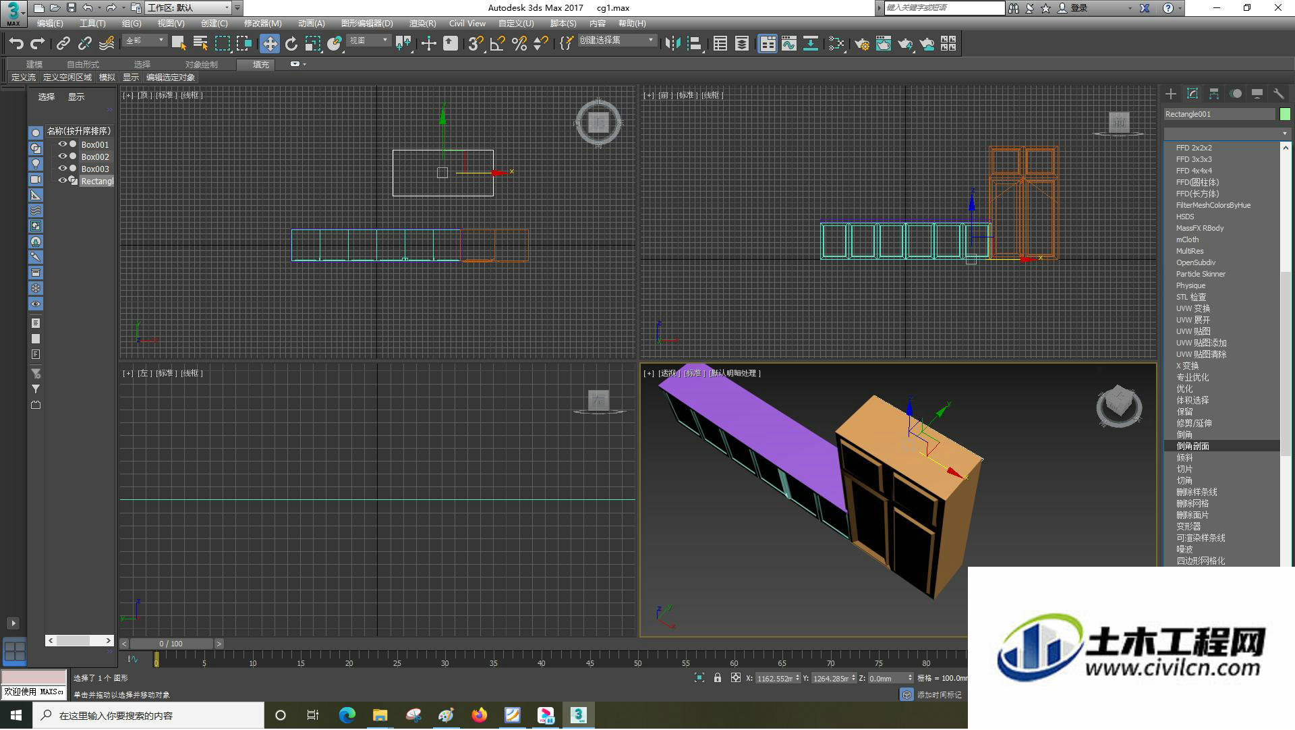1295x730 pixels.
Task: Activate Bind to Space Warp tool
Action: coord(107,44)
